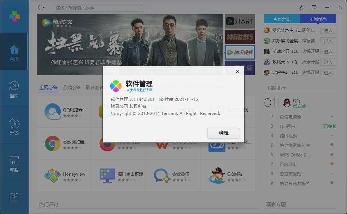
Task: Click the 英魂之刃 game icon
Action: [267, 51]
